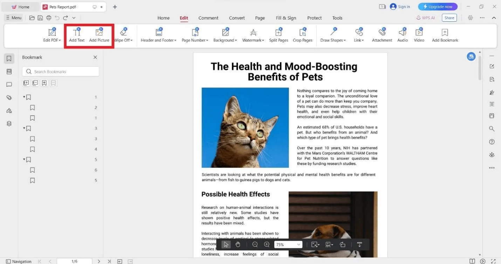Open the Comment panel from the left sidebar
The image size is (501, 264).
[9, 84]
